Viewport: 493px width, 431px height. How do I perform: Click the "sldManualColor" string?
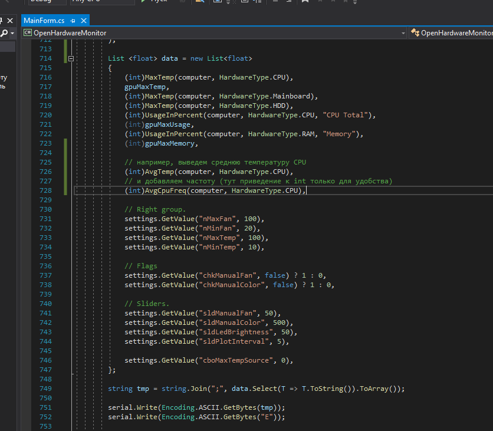(x=232, y=323)
